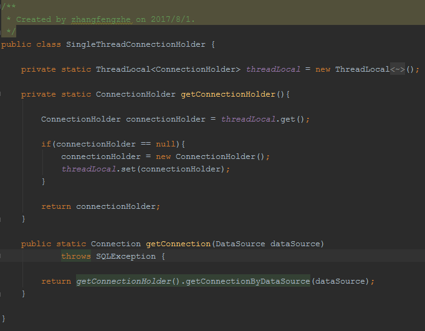Click the SQLException in throws clause
The width and height of the screenshot is (425, 331).
(125, 256)
